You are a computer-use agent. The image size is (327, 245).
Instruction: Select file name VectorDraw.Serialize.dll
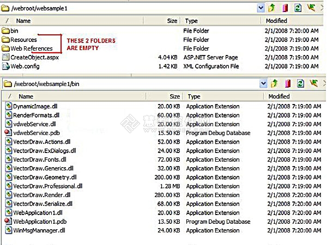coord(43,204)
